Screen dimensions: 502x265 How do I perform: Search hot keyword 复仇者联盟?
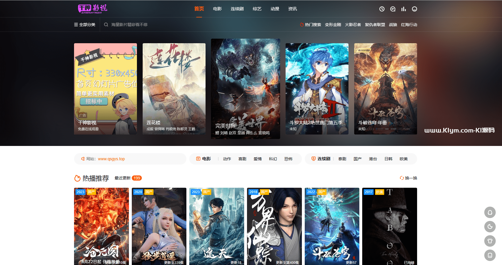click(375, 25)
